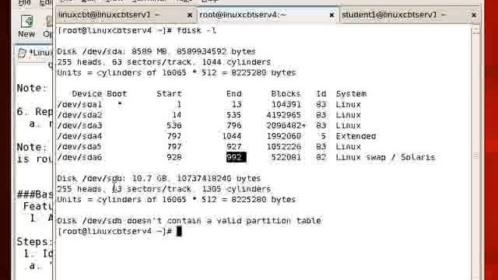Screen dimensions: 498x280
Task: Click the terminal vertical scrollbar
Action: pyautogui.click(x=475, y=152)
